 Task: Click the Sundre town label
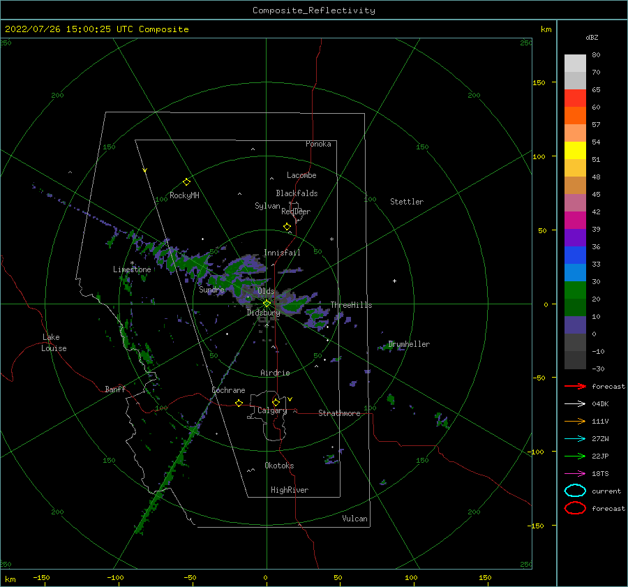211,289
